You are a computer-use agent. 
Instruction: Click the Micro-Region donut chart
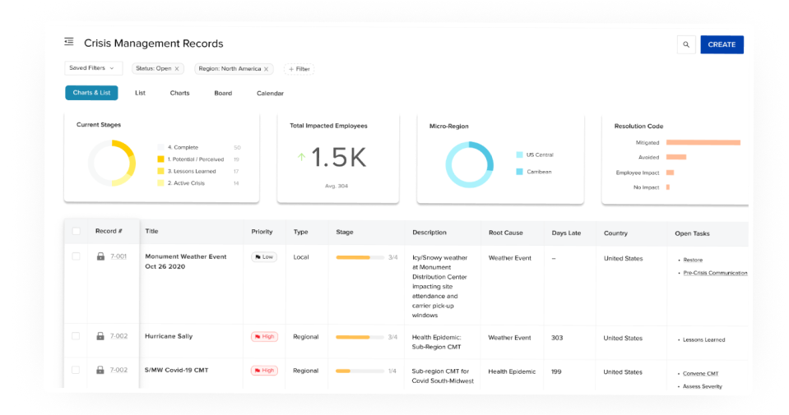coord(470,164)
